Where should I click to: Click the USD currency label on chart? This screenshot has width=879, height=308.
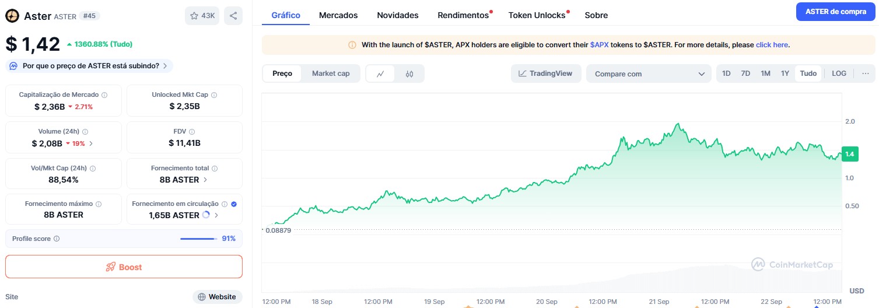click(857, 290)
